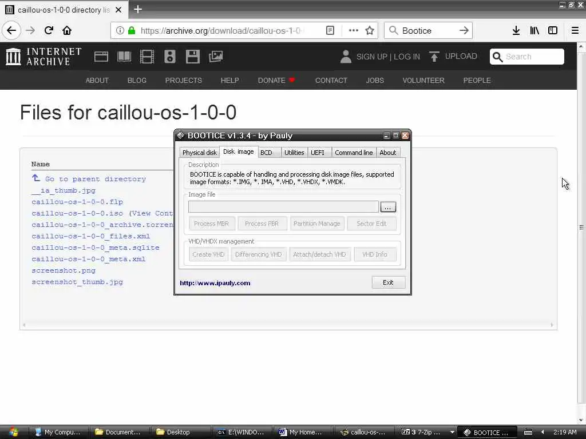Browse for image file with the ... button

[388, 207]
